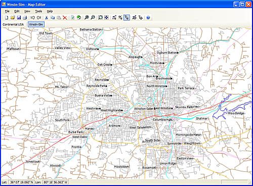Screen dimensions: 253x186
Task: Open a file with the folder icon
Action: pyautogui.click(x=13, y=18)
